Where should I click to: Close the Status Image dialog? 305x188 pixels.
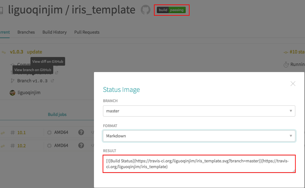click(x=292, y=84)
